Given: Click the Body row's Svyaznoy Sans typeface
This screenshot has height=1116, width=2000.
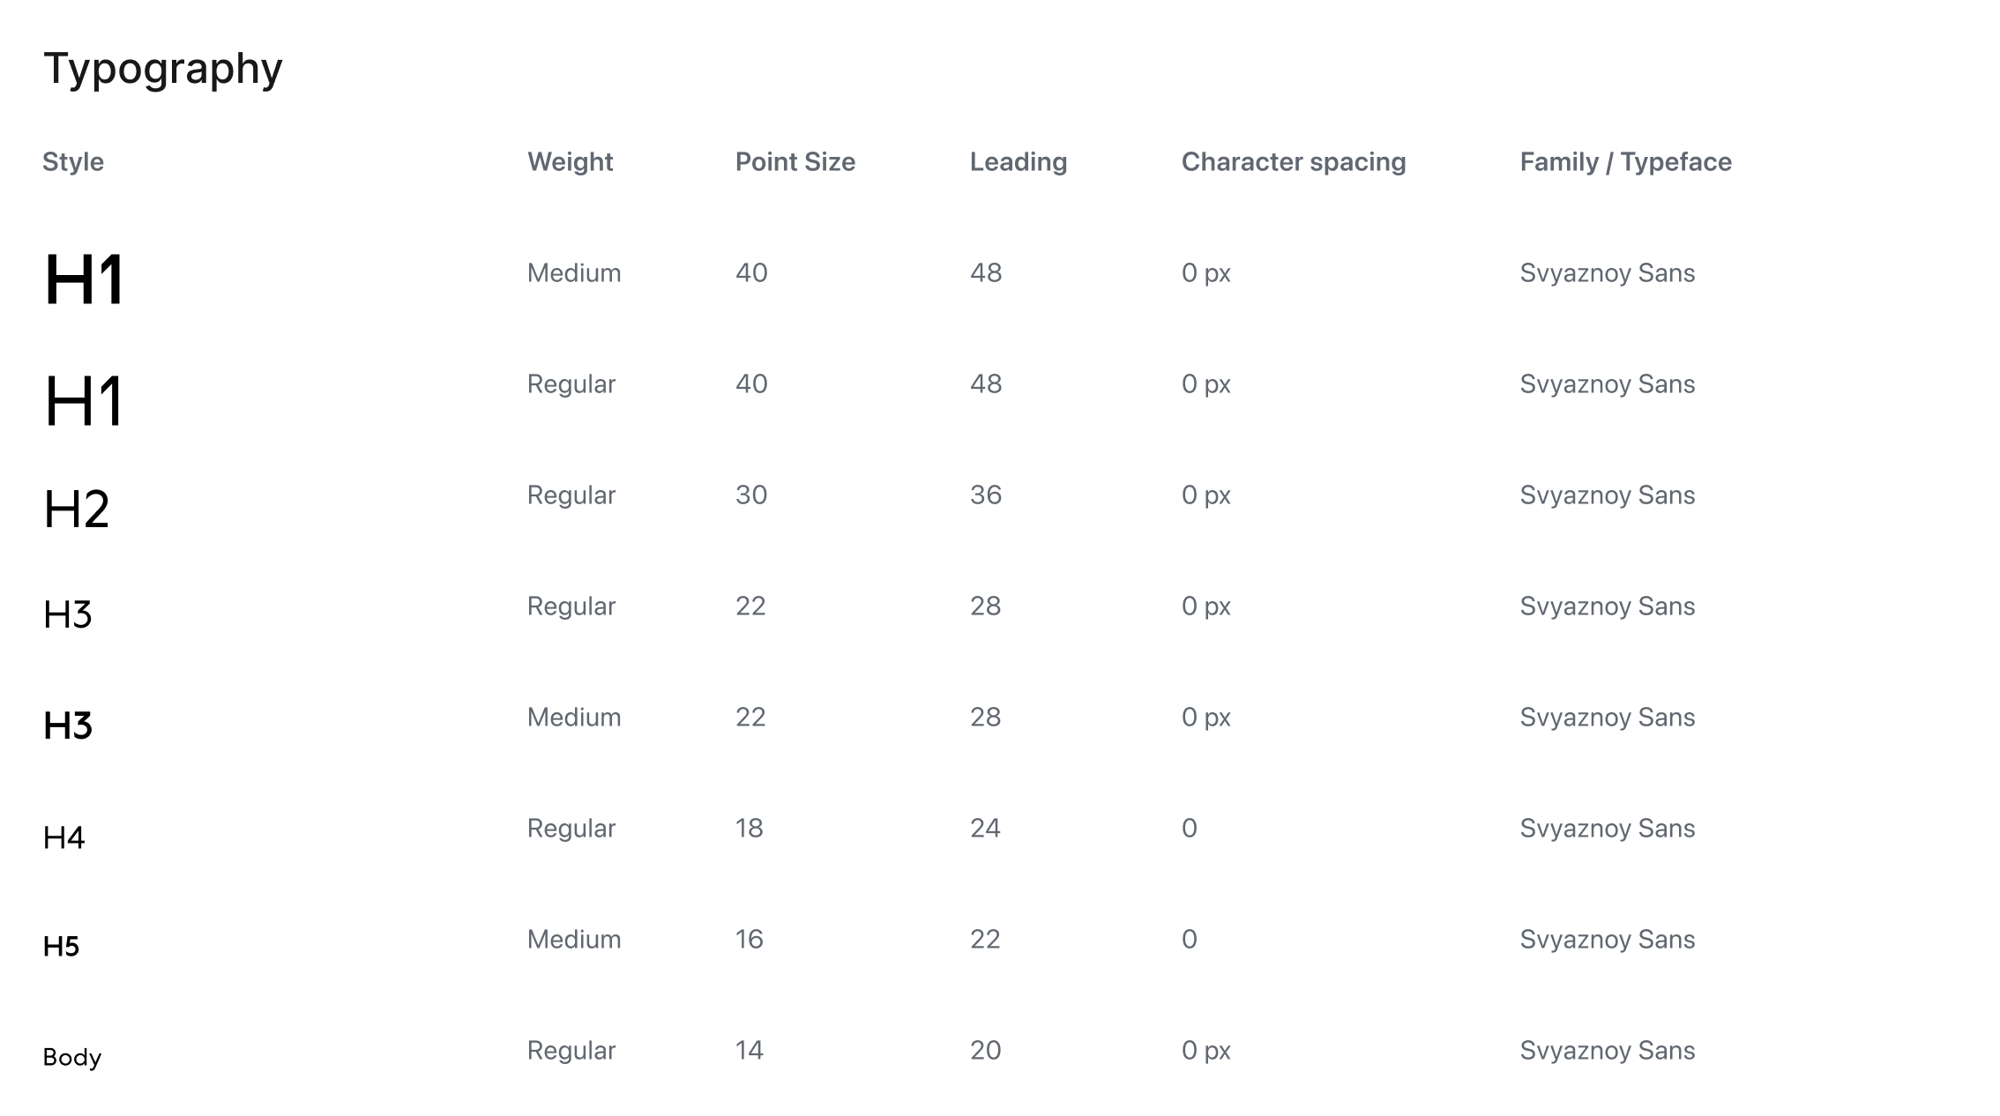Looking at the screenshot, I should click(1607, 1051).
